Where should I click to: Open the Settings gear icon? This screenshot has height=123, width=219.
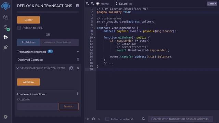[5, 117]
